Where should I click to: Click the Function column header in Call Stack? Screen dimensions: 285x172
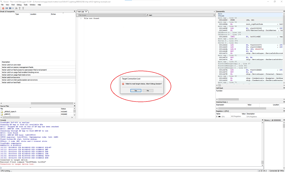[x=219, y=91]
